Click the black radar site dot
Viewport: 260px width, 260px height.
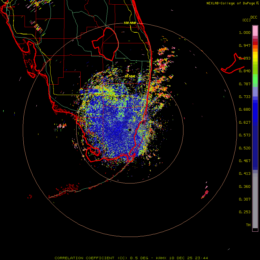(x=130, y=130)
